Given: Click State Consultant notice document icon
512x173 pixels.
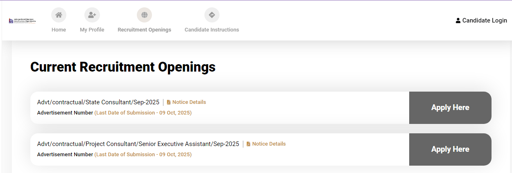Looking at the screenshot, I should (169, 102).
